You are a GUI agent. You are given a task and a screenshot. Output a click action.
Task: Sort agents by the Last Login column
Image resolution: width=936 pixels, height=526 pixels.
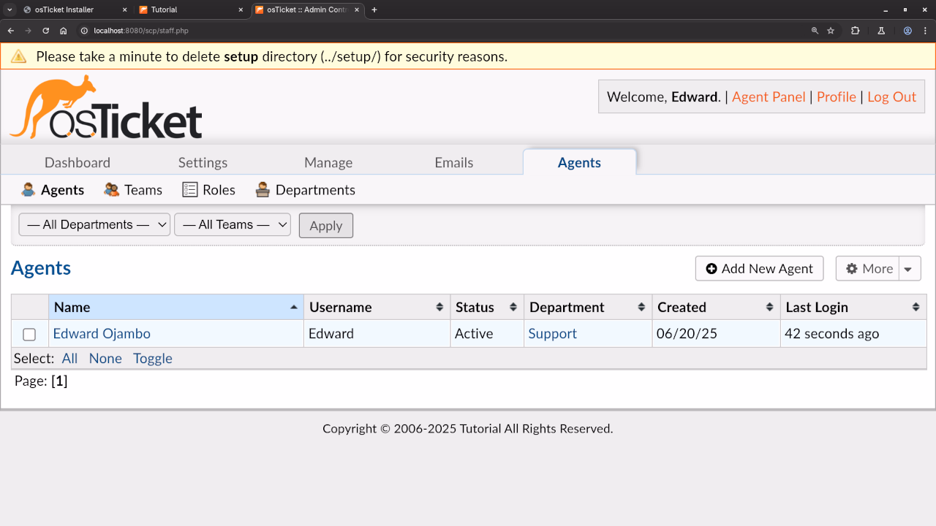point(853,308)
